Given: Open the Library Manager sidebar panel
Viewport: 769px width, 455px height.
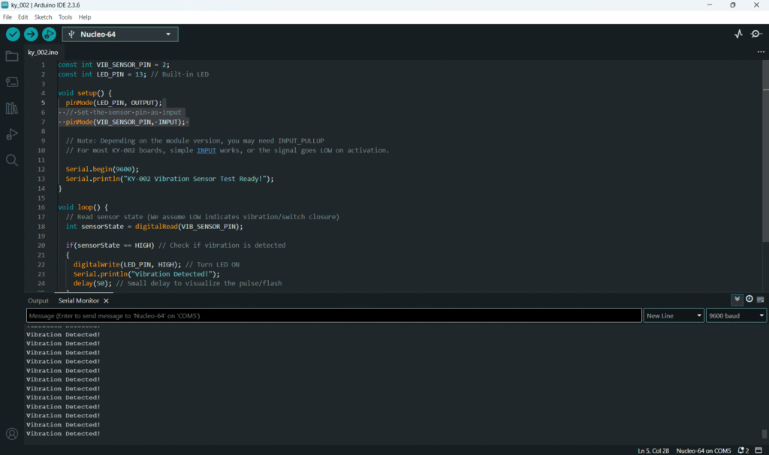Looking at the screenshot, I should click(x=12, y=108).
